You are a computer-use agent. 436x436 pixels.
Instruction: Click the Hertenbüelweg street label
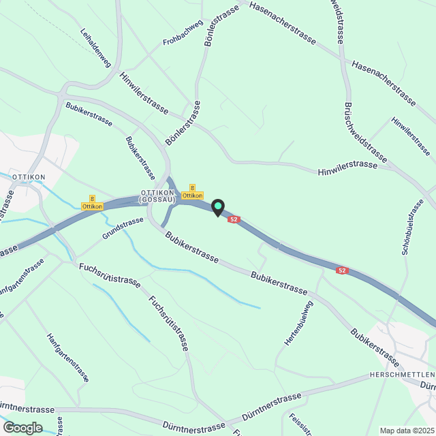coord(299,323)
